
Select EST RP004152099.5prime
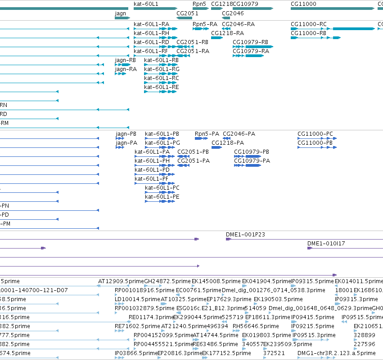tap(163, 336)
